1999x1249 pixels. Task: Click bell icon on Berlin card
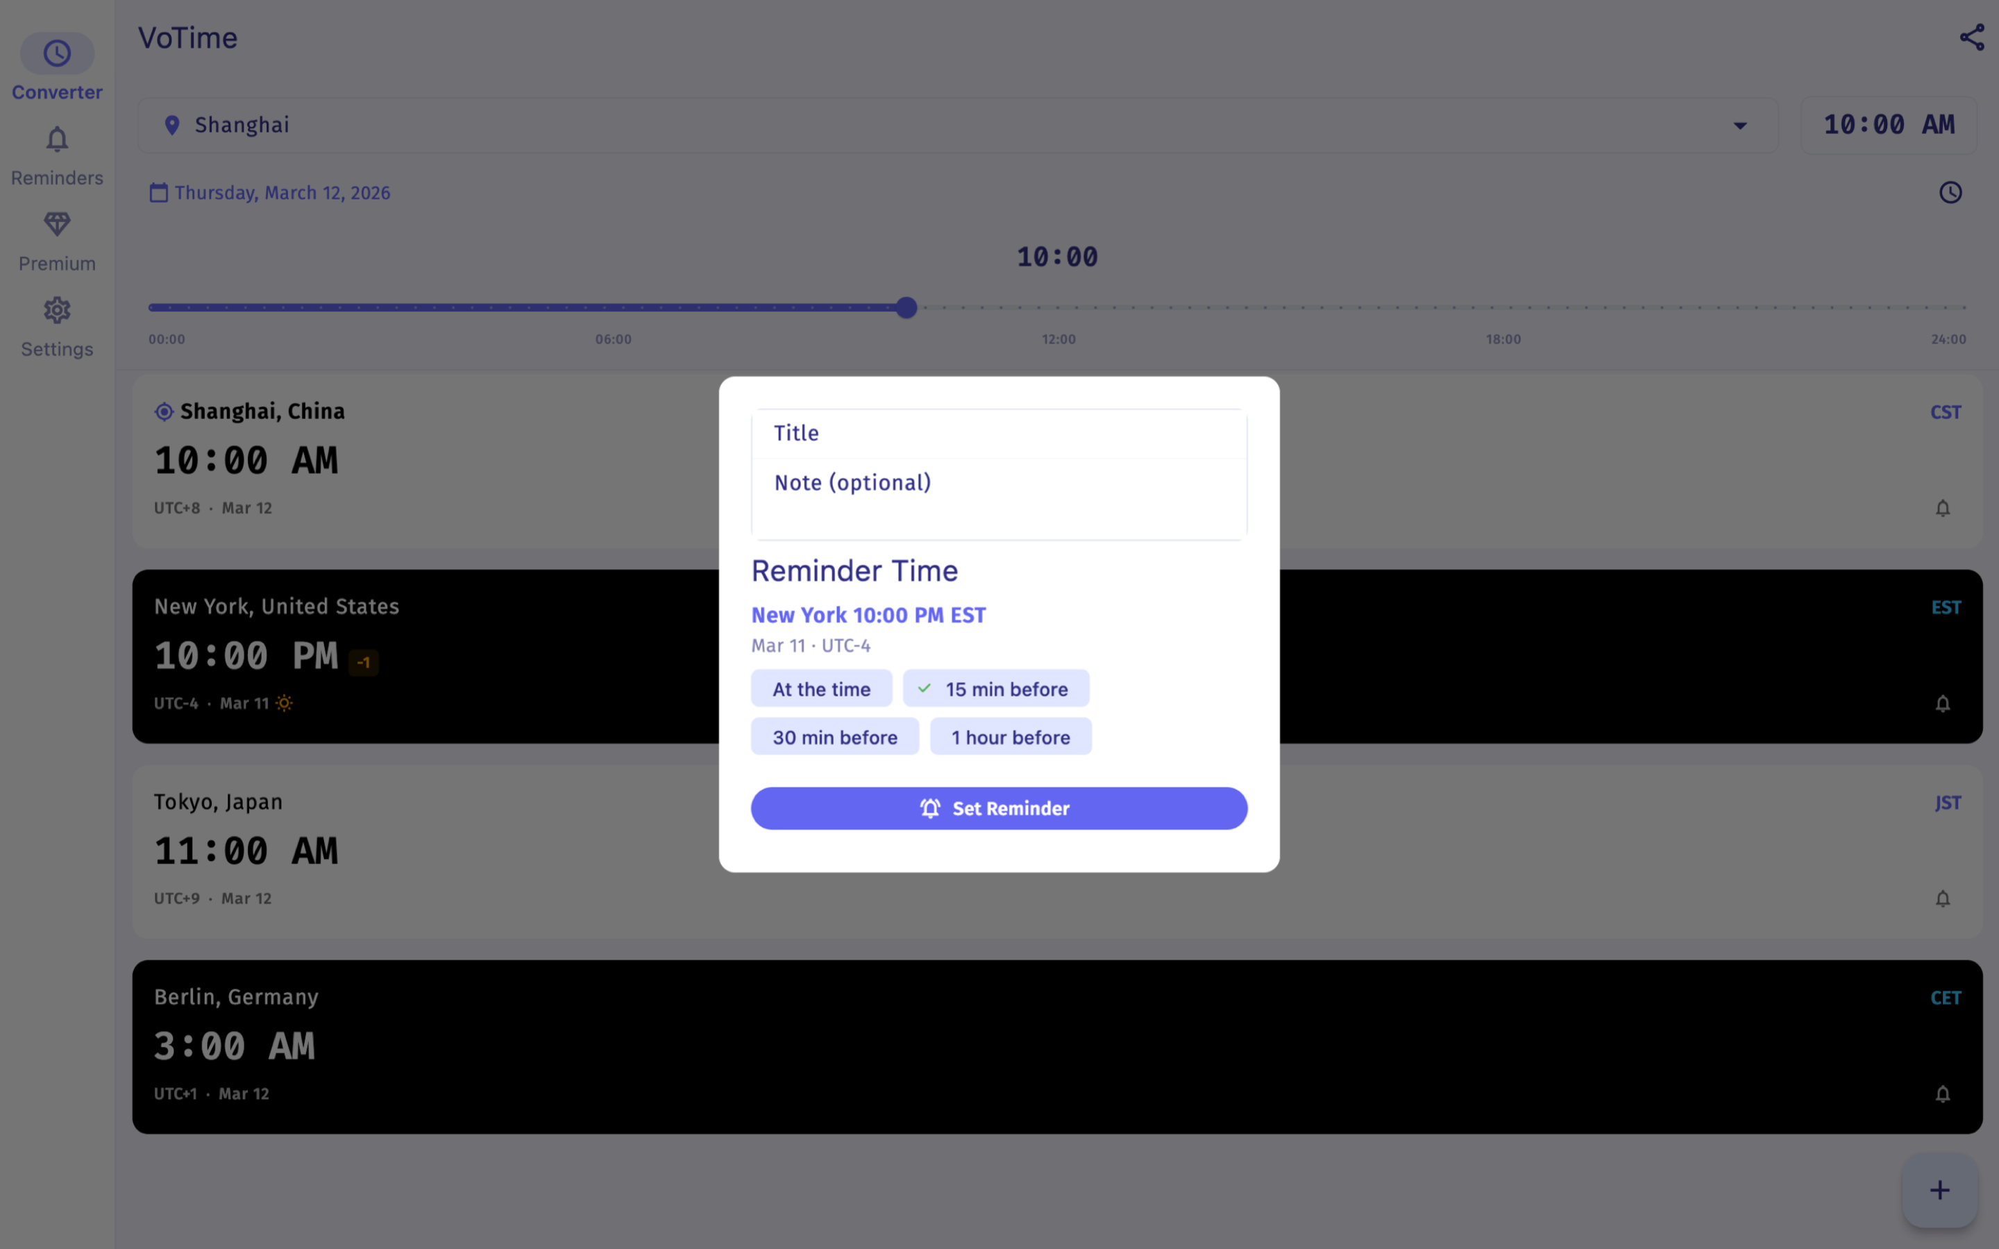(1943, 1094)
